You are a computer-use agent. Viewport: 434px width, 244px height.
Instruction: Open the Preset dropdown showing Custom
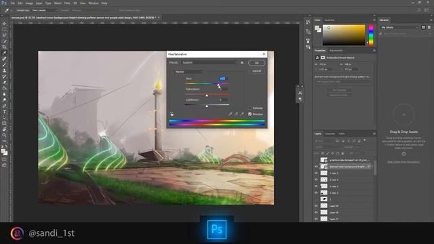point(210,62)
